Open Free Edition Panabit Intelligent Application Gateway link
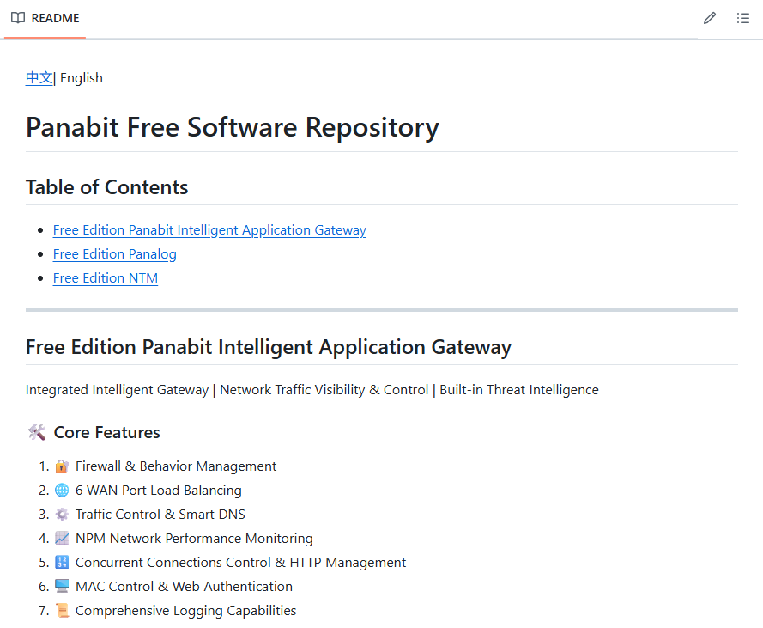Image resolution: width=763 pixels, height=628 pixels. pos(209,230)
